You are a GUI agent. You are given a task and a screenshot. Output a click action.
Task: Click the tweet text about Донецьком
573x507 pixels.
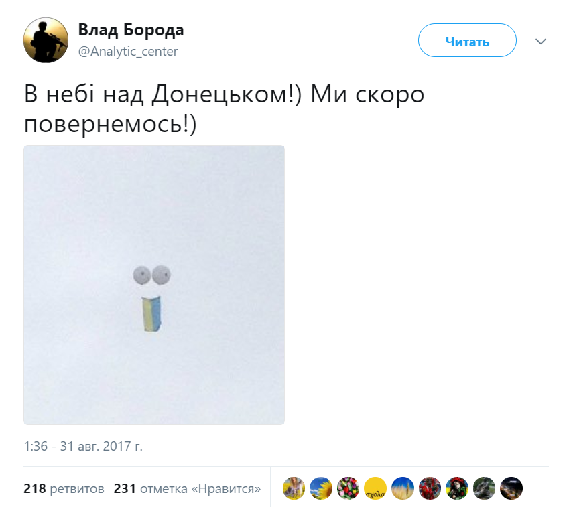[224, 109]
